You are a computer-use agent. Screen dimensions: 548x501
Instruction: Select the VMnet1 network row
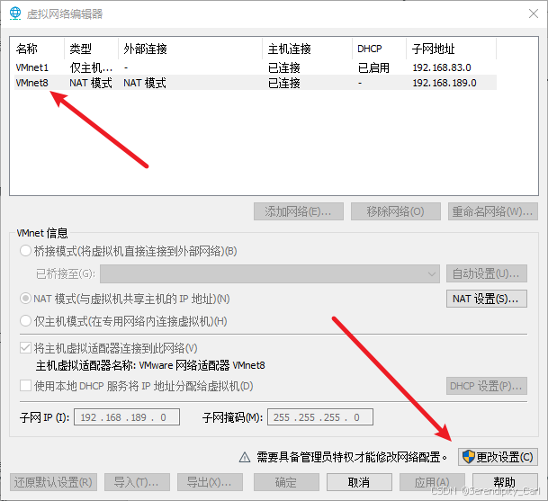(256, 67)
